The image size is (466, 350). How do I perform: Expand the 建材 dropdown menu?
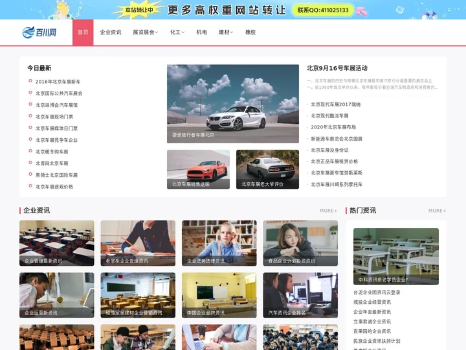[x=226, y=32]
